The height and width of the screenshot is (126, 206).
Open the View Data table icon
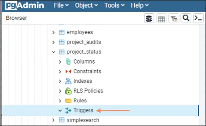(161, 19)
